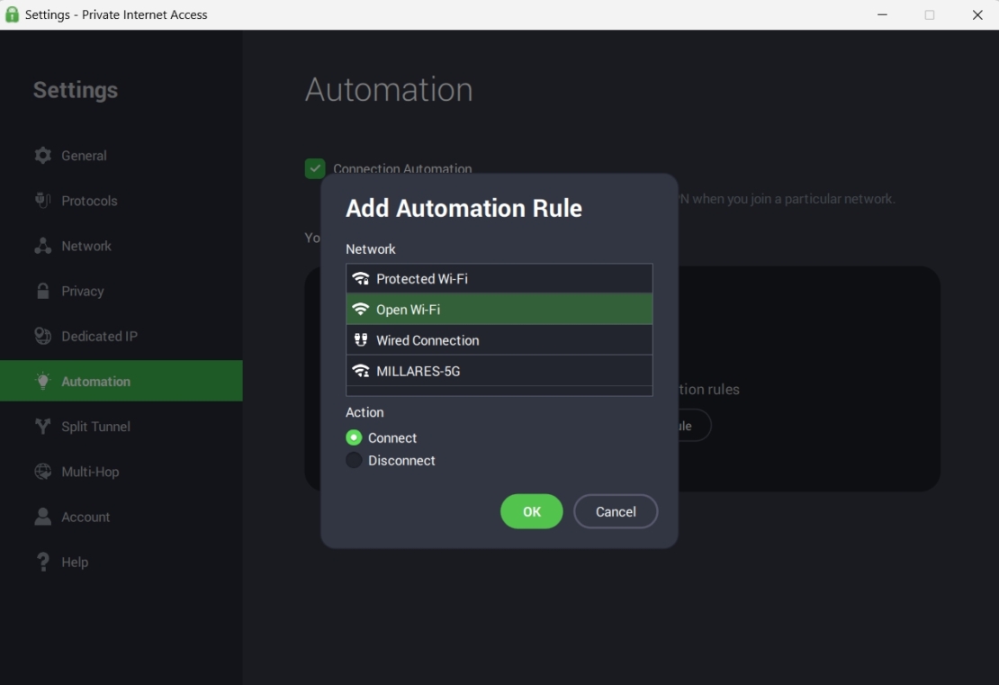Choose Protected Wi-Fi from network list

click(499, 279)
